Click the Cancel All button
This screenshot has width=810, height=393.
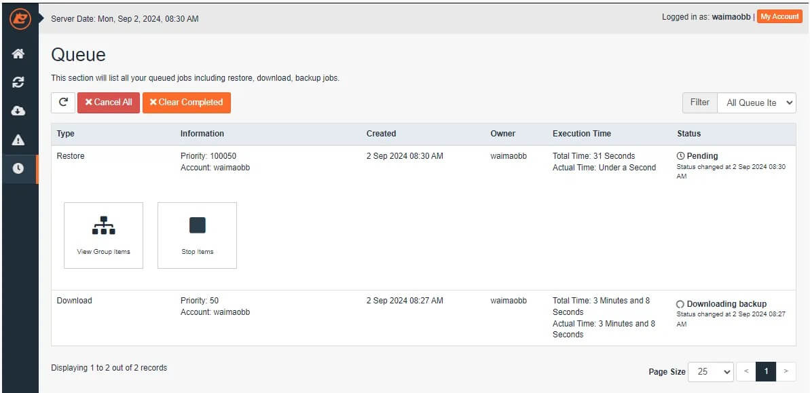(x=108, y=102)
